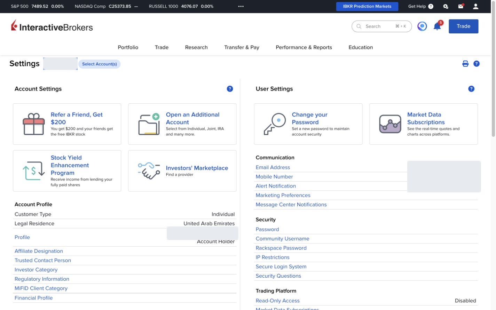The height and width of the screenshot is (310, 496).
Task: Open Financial Profile link
Action: [x=34, y=298]
